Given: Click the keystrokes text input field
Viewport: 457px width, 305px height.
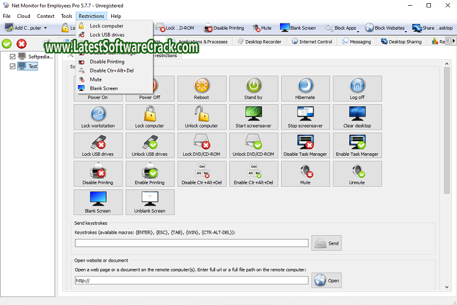Looking at the screenshot, I should [191, 243].
